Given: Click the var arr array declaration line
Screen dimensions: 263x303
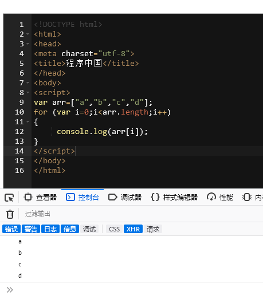Looking at the screenshot, I should pyautogui.click(x=93, y=103).
